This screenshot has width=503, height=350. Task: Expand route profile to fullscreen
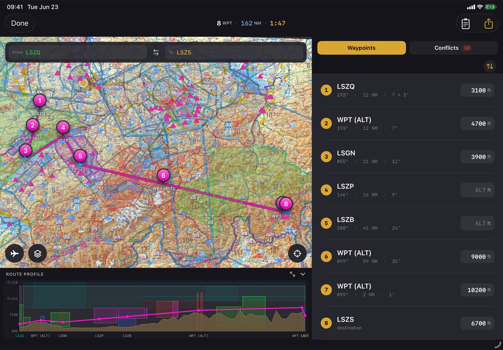click(x=292, y=274)
